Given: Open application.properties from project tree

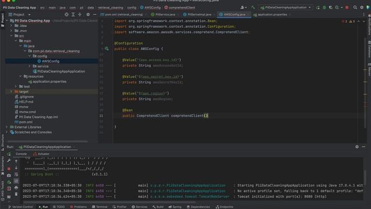Looking at the screenshot, I should click(x=48, y=81).
